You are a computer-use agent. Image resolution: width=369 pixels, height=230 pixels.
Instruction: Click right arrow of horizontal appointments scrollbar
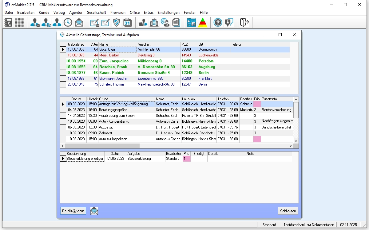[x=291, y=146]
